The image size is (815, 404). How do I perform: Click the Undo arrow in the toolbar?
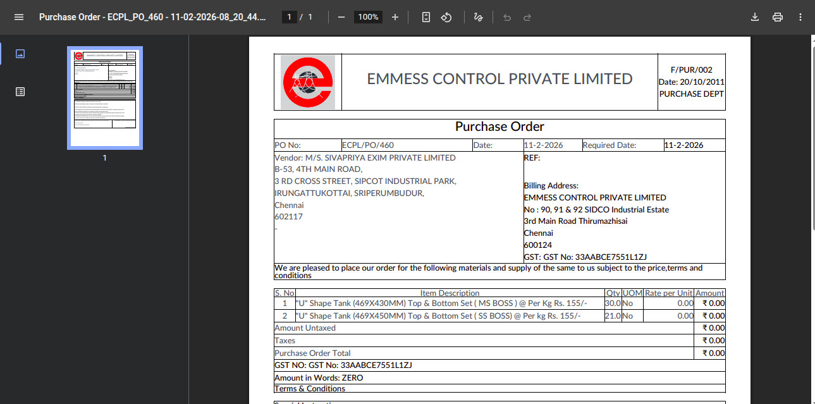[x=506, y=17]
